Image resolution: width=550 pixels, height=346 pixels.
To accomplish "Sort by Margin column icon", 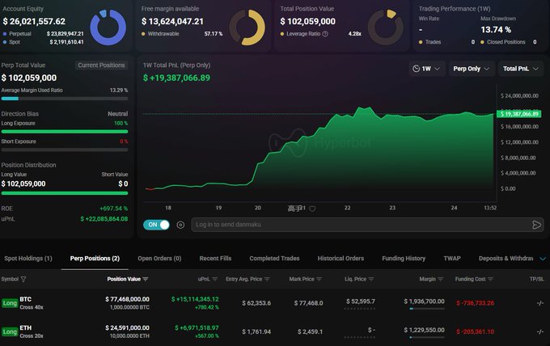I will click(x=441, y=280).
